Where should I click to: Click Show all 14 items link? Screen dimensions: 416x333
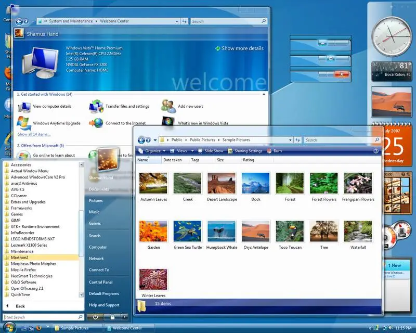pyautogui.click(x=34, y=134)
